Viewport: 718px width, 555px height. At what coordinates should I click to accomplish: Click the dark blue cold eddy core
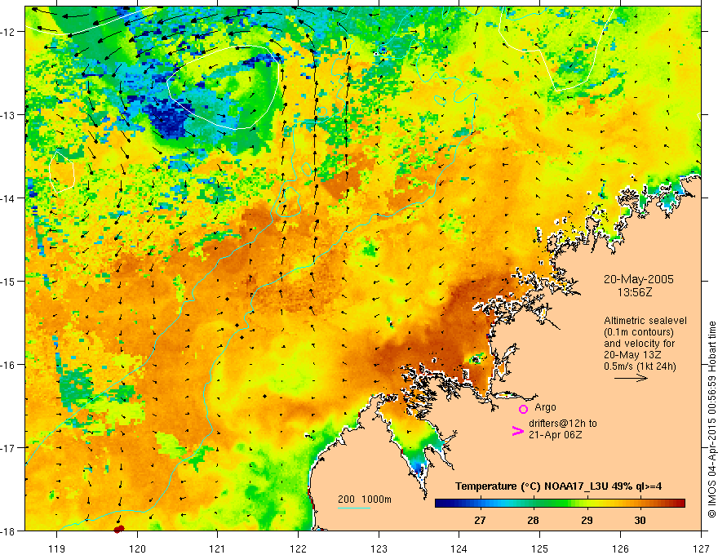[x=170, y=120]
